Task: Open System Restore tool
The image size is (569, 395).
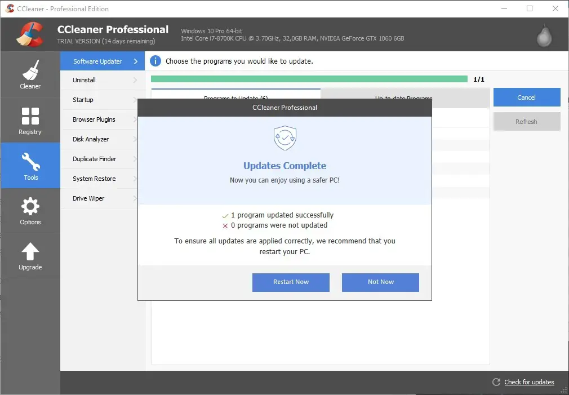Action: coord(99,179)
